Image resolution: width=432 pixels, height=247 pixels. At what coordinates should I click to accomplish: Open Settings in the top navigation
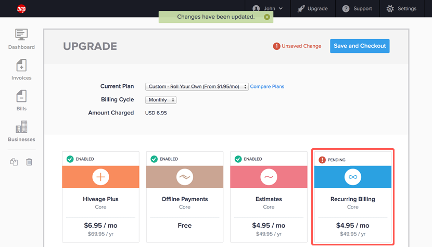click(x=401, y=8)
